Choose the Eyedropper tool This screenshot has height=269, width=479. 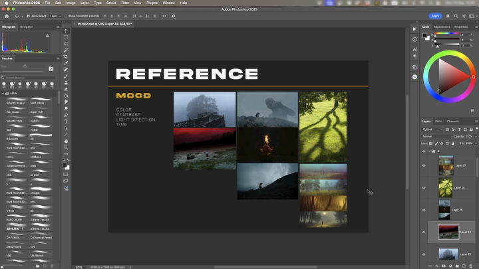(66, 63)
